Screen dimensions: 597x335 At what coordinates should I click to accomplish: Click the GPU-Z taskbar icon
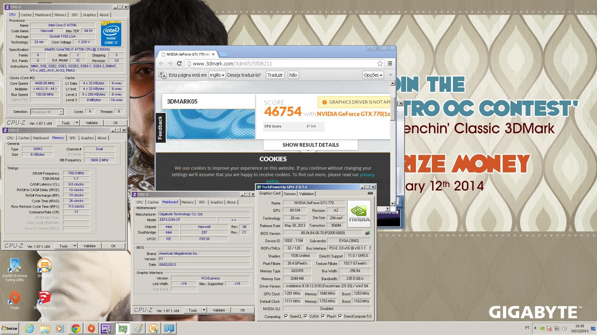tap(122, 328)
